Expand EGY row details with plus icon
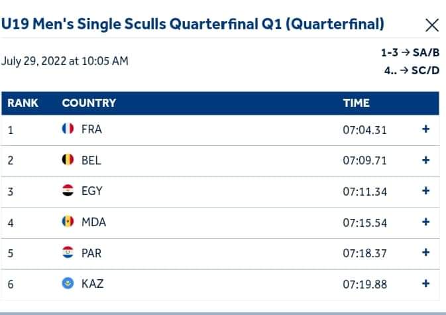Image resolution: width=446 pixels, height=315 pixels. (x=425, y=190)
